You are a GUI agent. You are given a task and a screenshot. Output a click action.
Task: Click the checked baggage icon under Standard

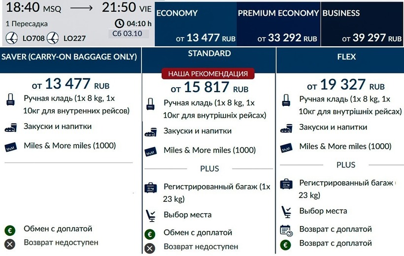150,188
